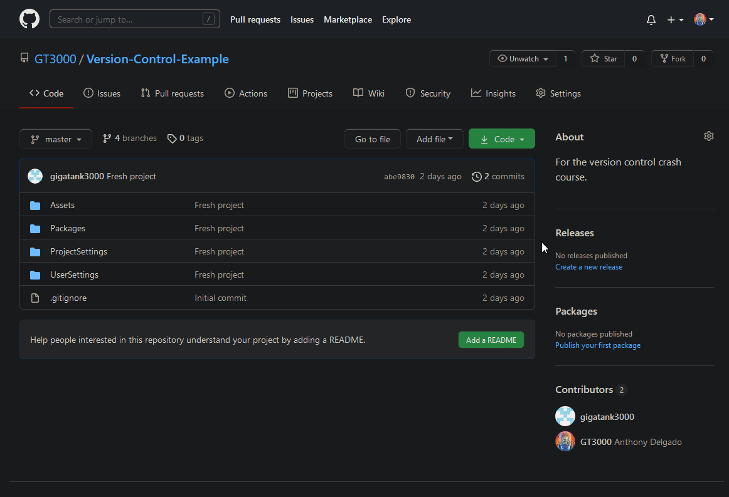
Task: Expand the Unwatch dropdown
Action: point(523,58)
